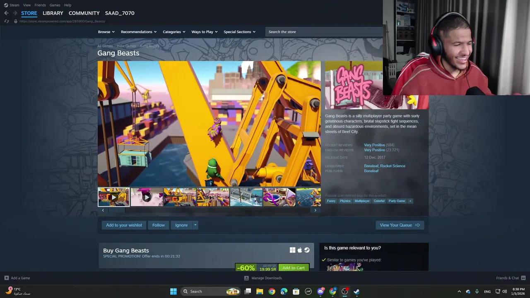Open the Friends menu
Viewport: 530px width, 298px height.
click(x=40, y=5)
